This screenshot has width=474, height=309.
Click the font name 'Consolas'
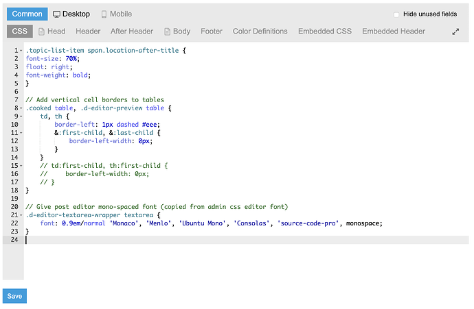click(251, 223)
